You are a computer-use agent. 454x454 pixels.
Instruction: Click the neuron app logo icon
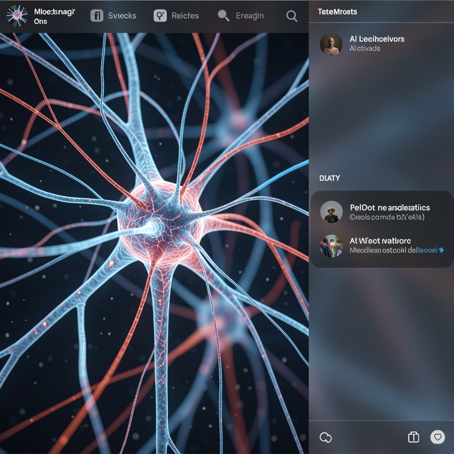pos(17,16)
